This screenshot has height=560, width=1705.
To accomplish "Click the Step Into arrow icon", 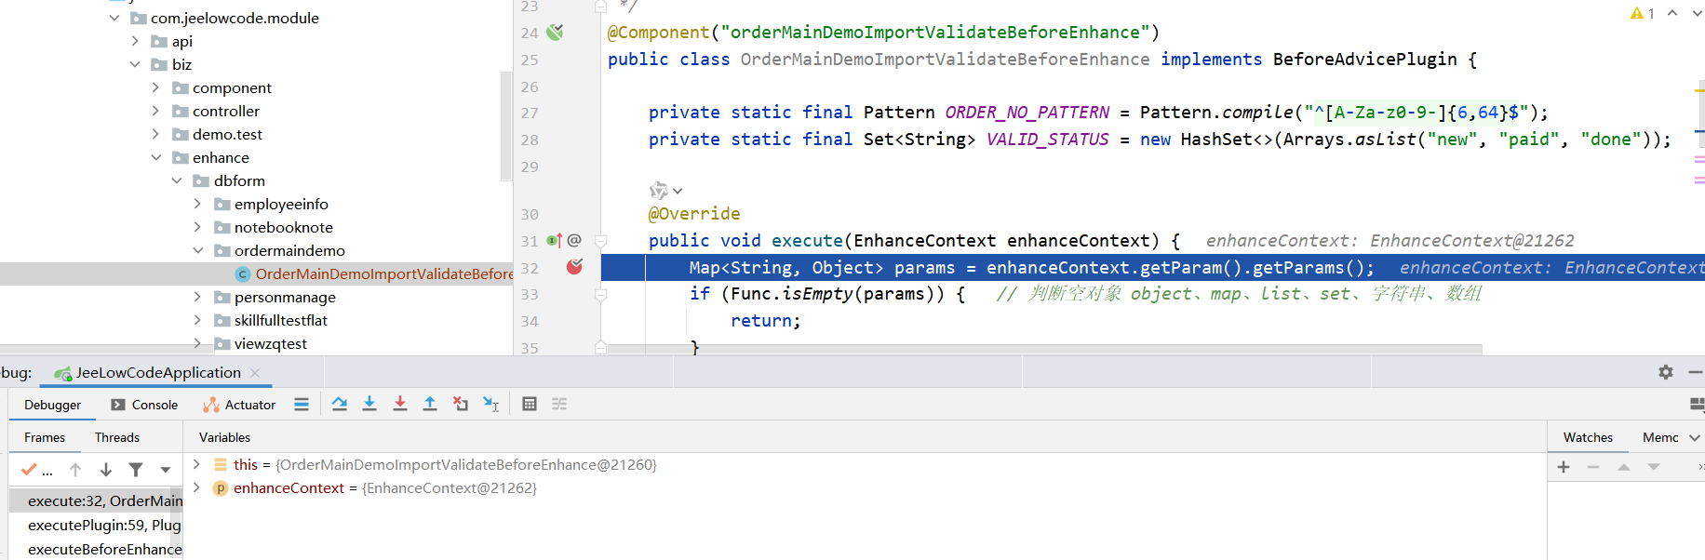I will pyautogui.click(x=369, y=404).
